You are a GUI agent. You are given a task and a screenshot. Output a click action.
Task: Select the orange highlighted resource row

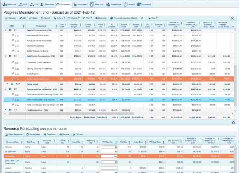coord(119,156)
